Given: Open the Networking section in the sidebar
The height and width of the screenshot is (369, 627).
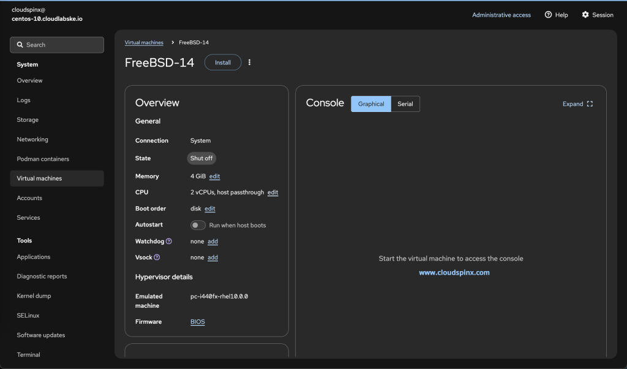Looking at the screenshot, I should coord(32,139).
